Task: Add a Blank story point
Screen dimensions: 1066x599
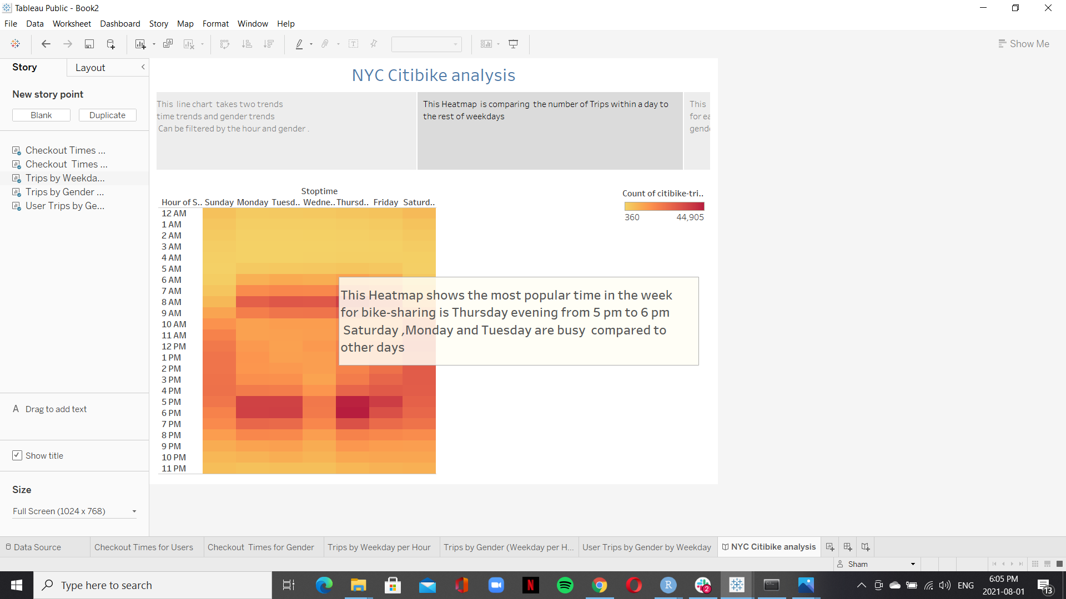Action: pos(41,115)
